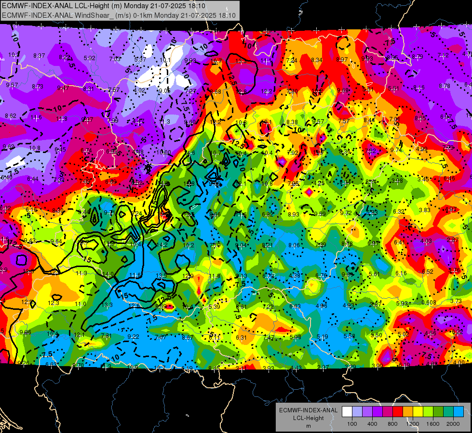
Task: Click the grid value '9.05'
Action: point(165,91)
